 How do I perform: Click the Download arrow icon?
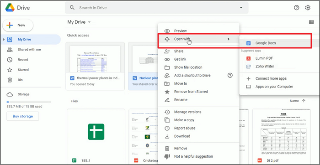(167, 136)
